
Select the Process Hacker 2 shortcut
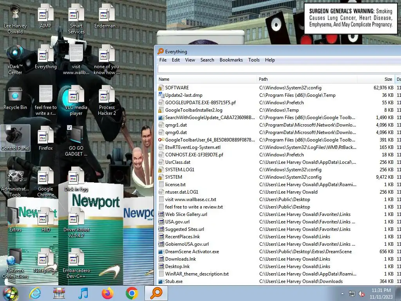click(107, 101)
